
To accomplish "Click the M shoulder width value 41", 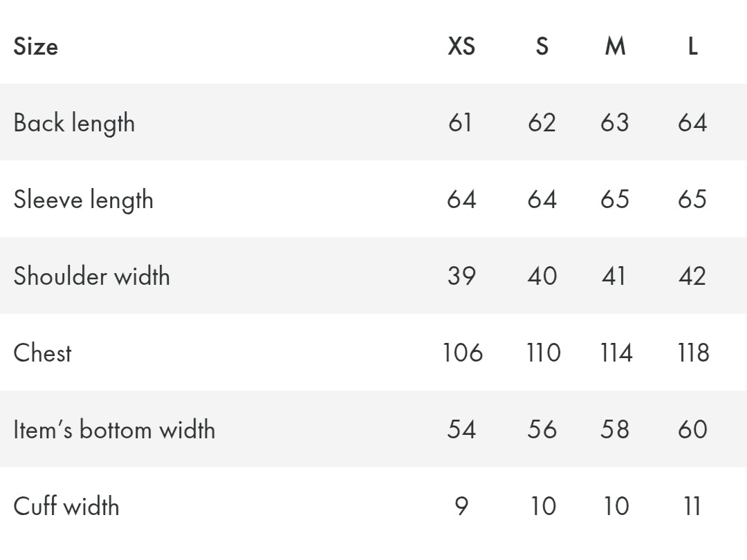I will click(x=614, y=277).
